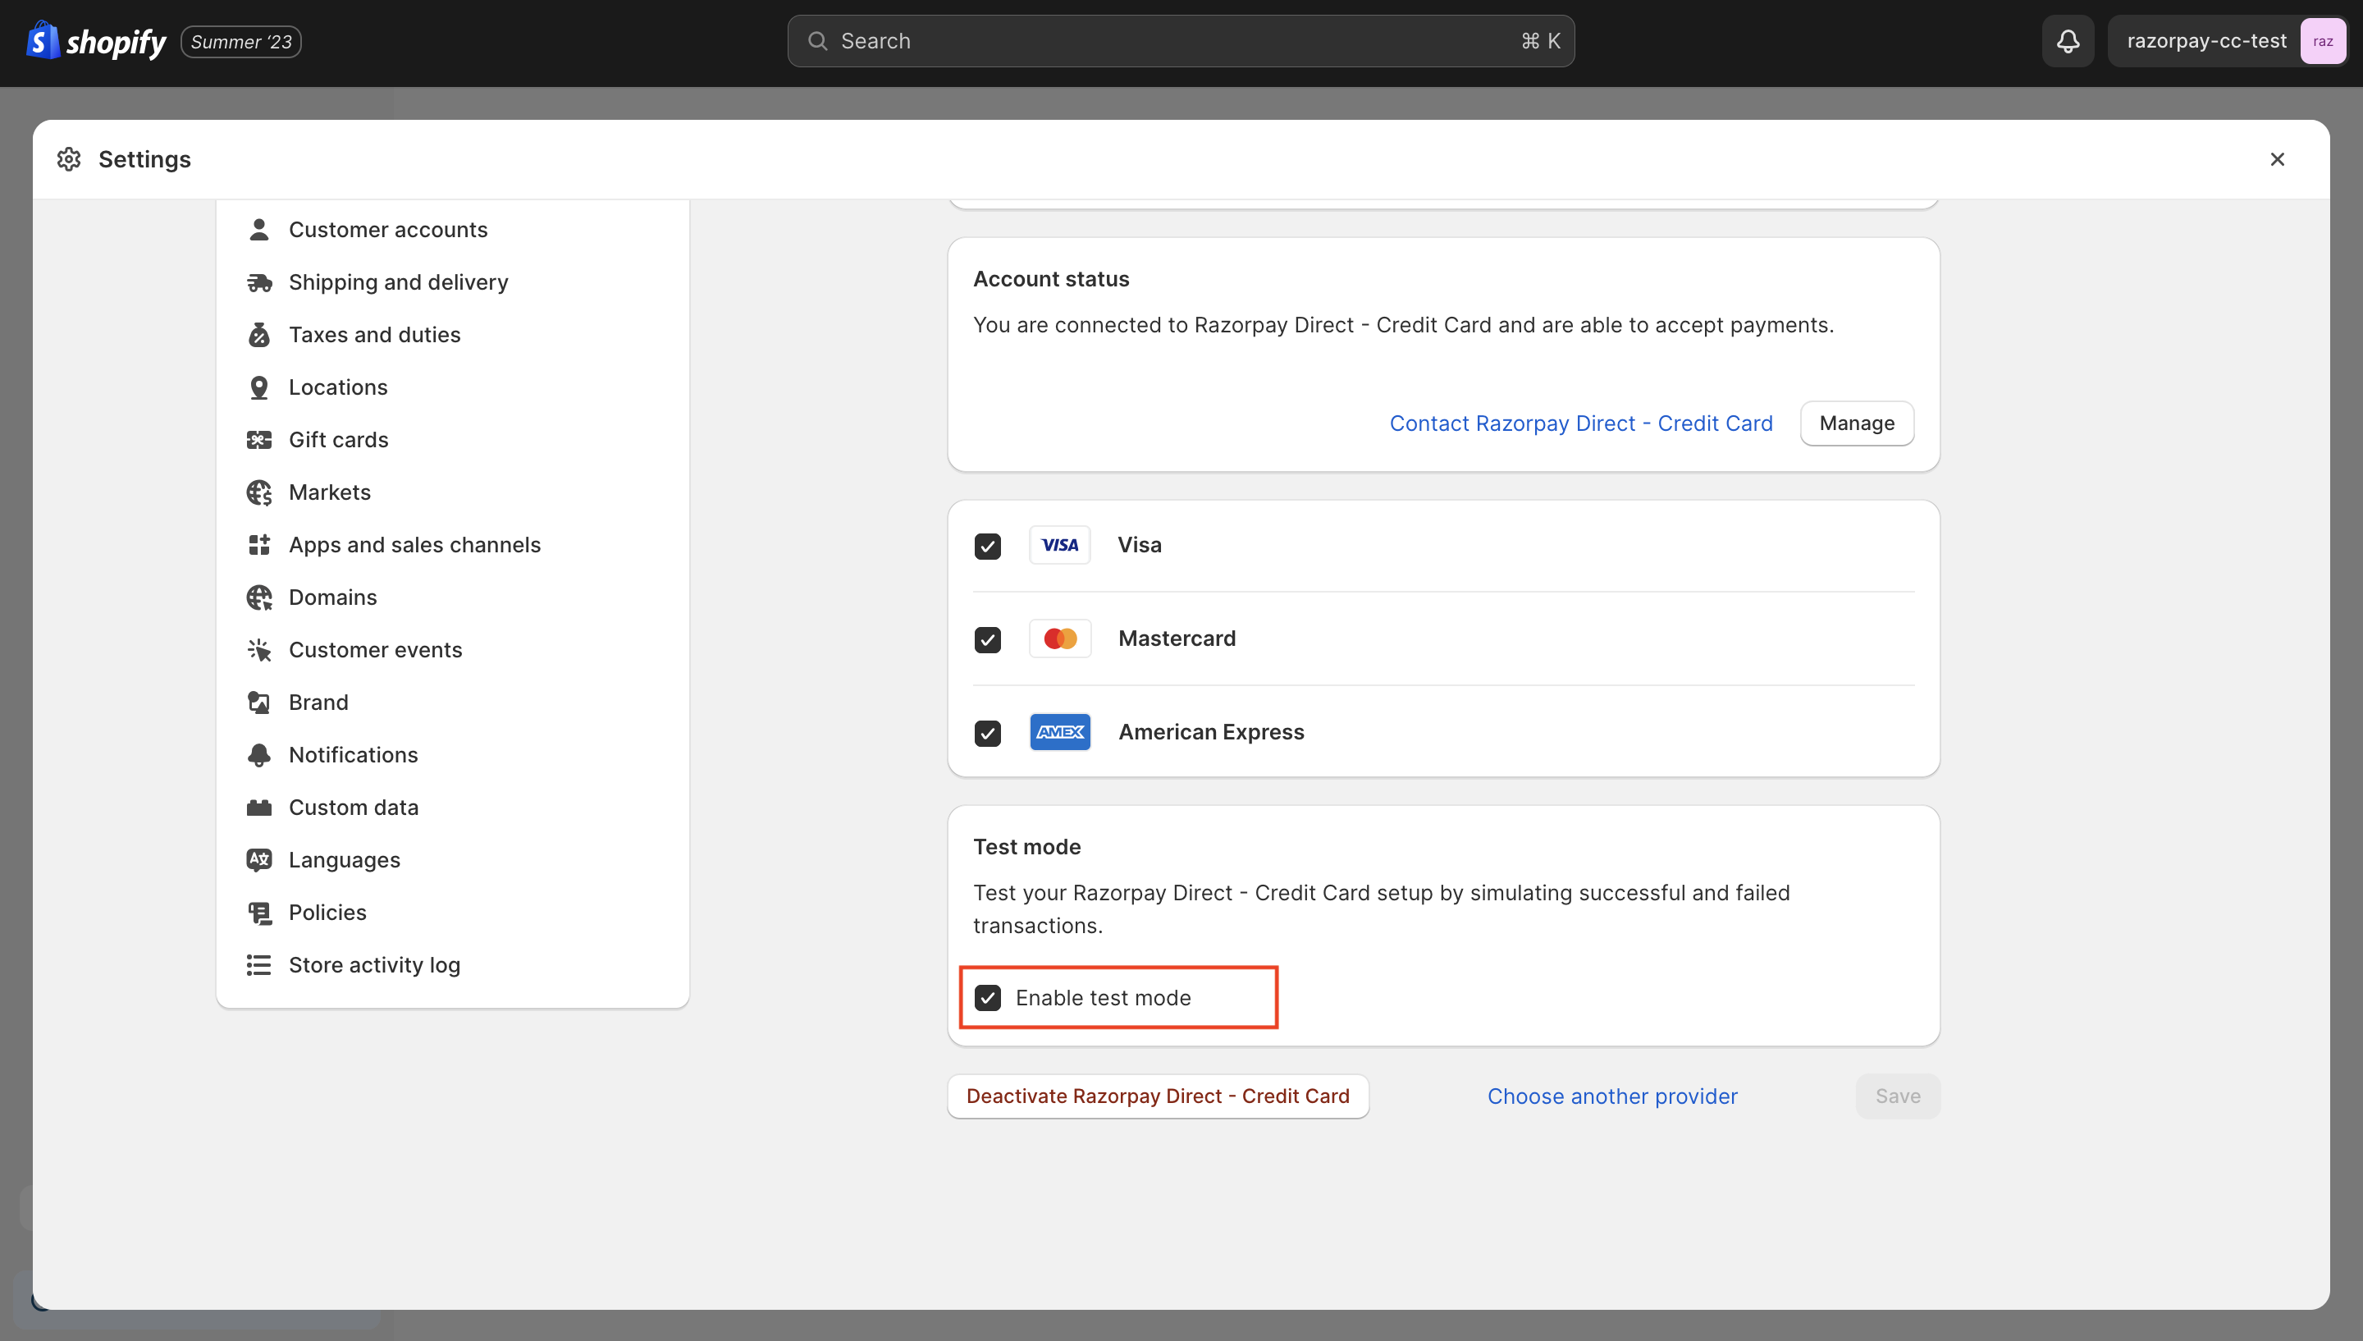Viewport: 2363px width, 1341px height.
Task: Click the Policies icon
Action: tap(258, 912)
